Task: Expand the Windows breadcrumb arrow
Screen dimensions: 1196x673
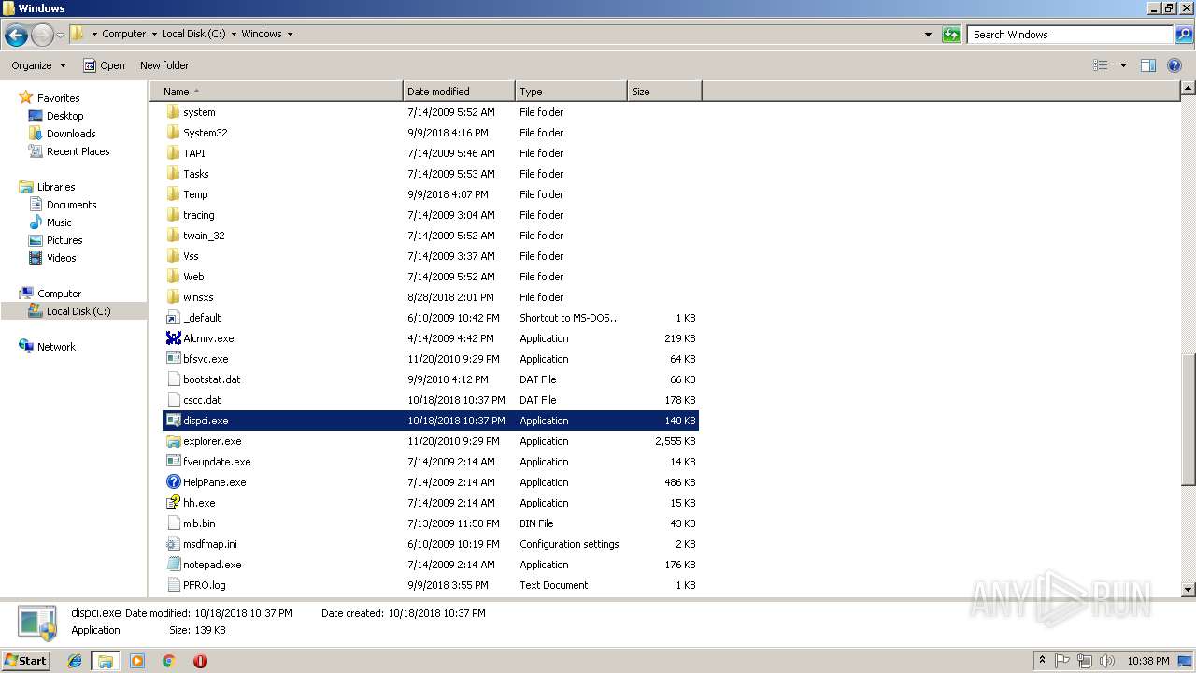Action: tap(290, 34)
